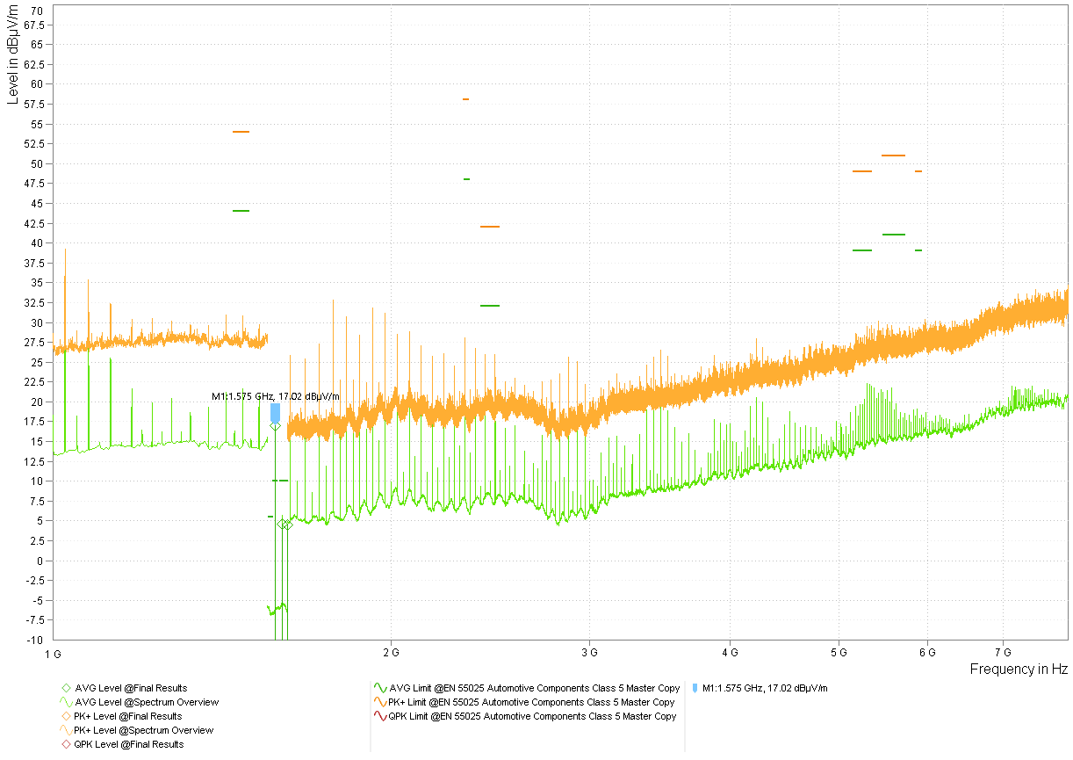Click the Frequency in Hz axis title
This screenshot has height=760, width=1073.
1018,670
